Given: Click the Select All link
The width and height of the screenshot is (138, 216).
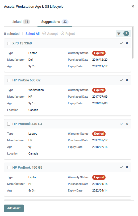Looking at the screenshot, I should (32, 34).
